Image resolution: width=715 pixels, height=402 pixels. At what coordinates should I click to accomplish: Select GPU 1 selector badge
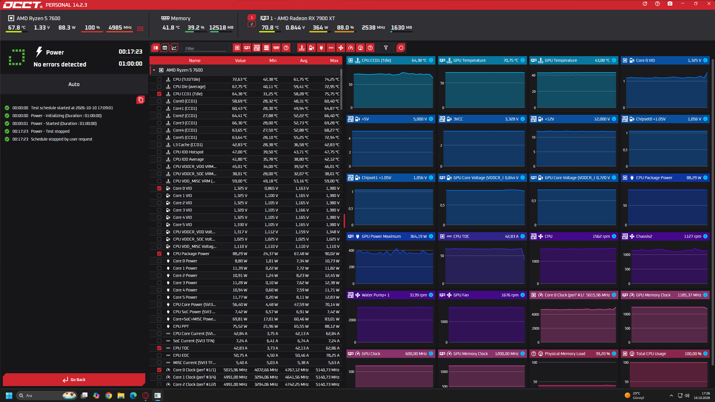pos(252,18)
